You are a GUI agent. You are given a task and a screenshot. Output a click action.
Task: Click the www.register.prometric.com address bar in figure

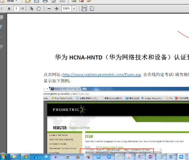[x=66, y=94]
